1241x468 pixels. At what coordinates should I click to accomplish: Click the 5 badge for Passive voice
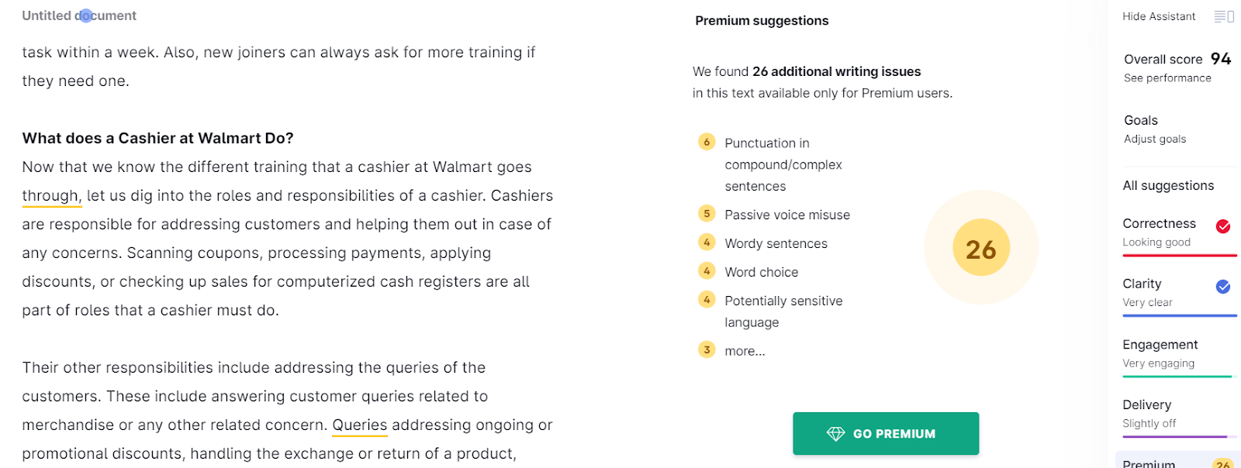[707, 214]
